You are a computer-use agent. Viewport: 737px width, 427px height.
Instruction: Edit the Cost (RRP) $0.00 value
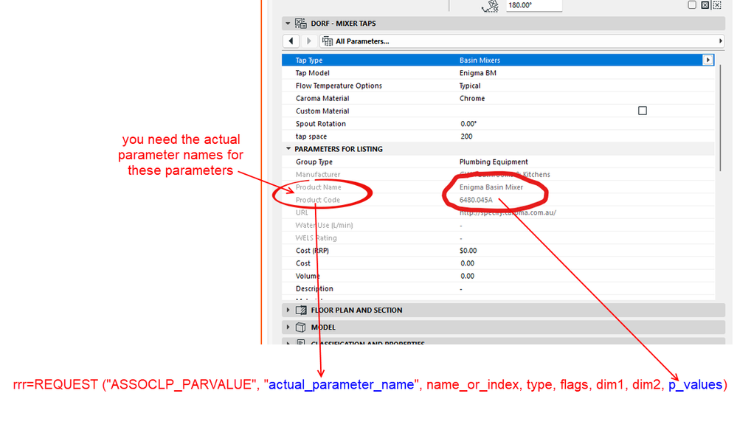click(x=468, y=251)
